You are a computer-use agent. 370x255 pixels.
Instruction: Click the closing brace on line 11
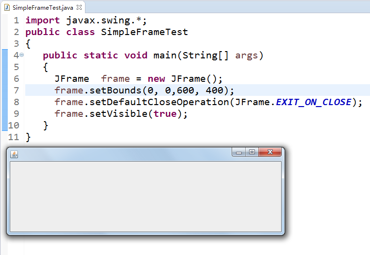tap(28, 137)
